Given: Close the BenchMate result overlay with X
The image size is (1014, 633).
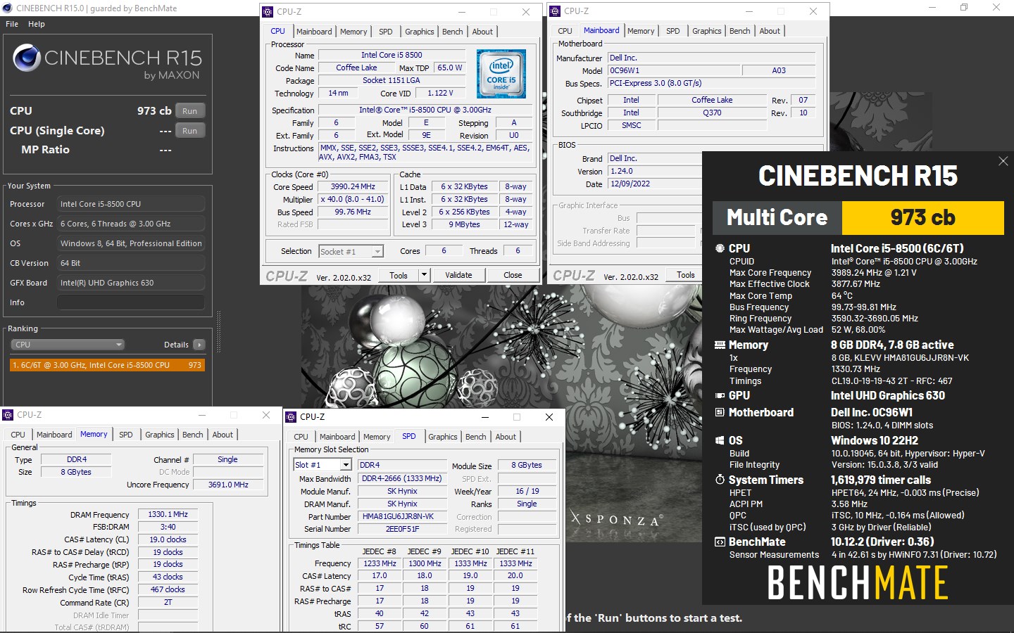Looking at the screenshot, I should [x=1003, y=162].
